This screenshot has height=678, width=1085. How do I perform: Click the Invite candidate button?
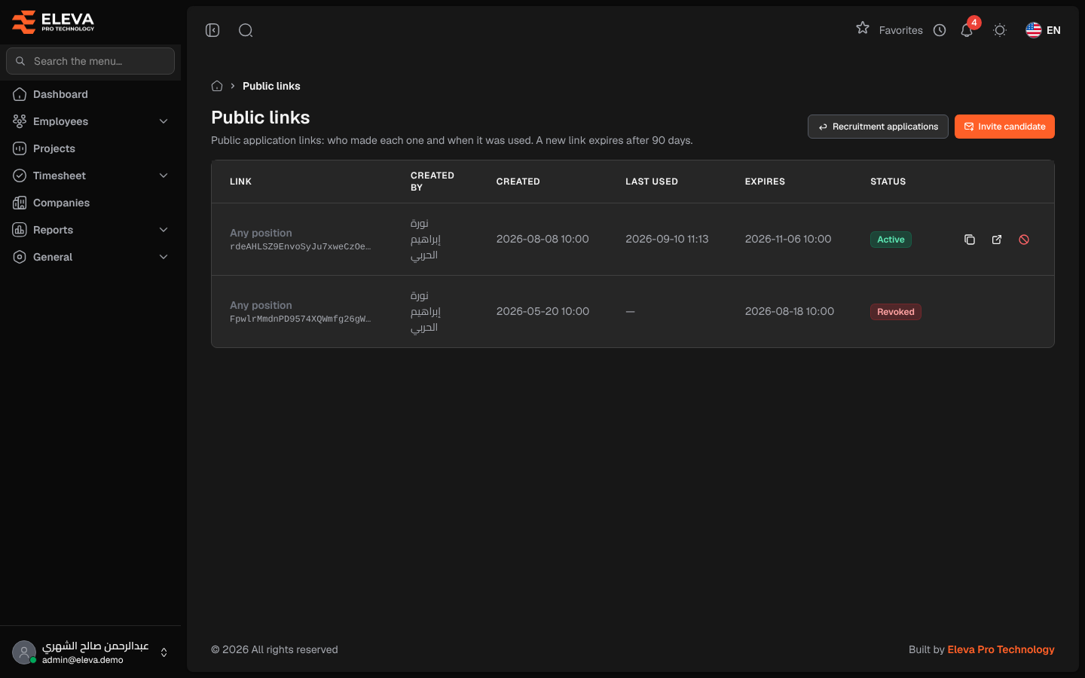pyautogui.click(x=1004, y=127)
